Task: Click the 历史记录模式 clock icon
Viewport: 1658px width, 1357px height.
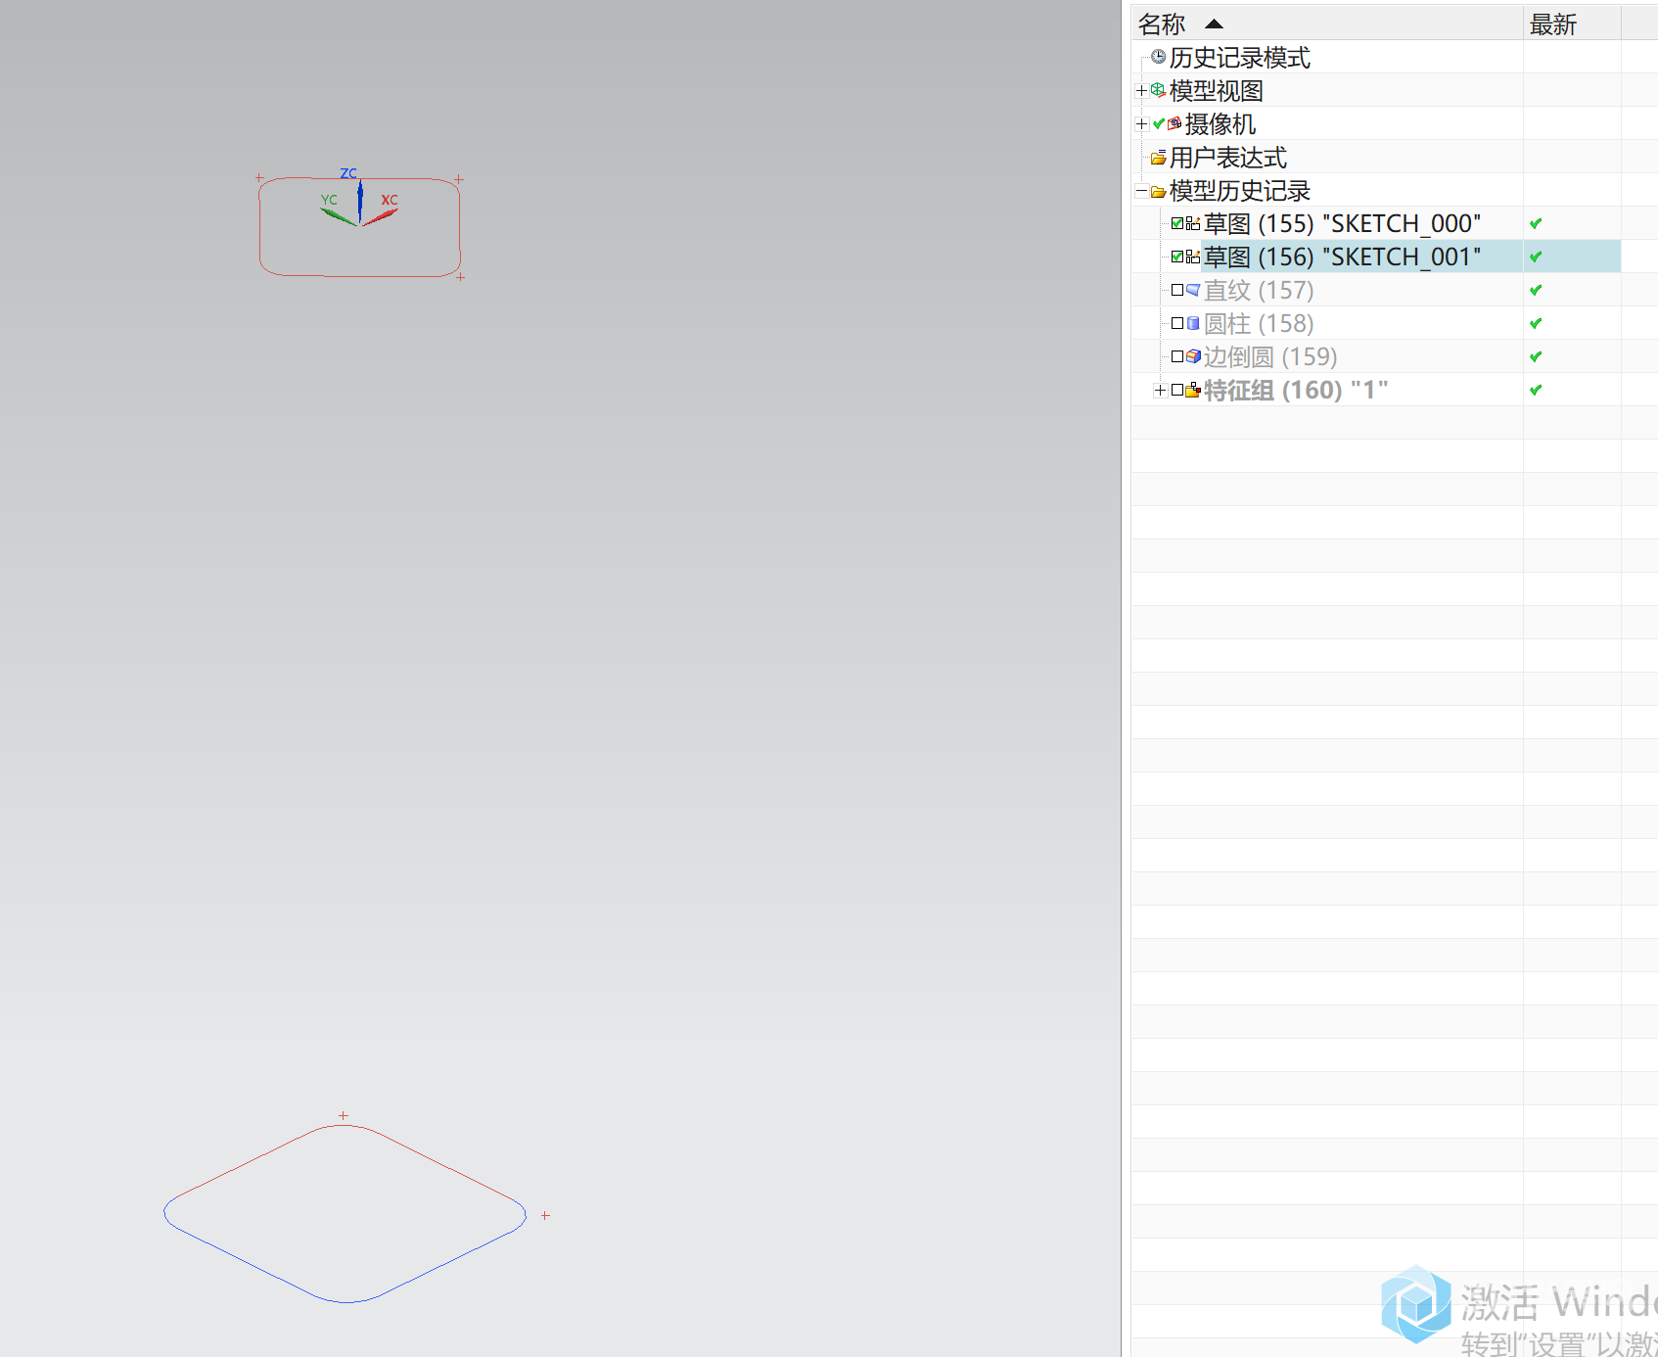Action: pyautogui.click(x=1159, y=57)
